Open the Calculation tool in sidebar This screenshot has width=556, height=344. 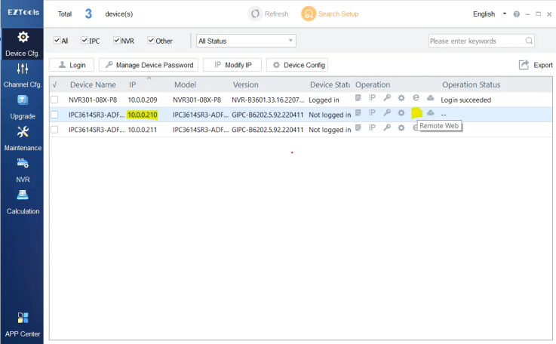pyautogui.click(x=22, y=201)
